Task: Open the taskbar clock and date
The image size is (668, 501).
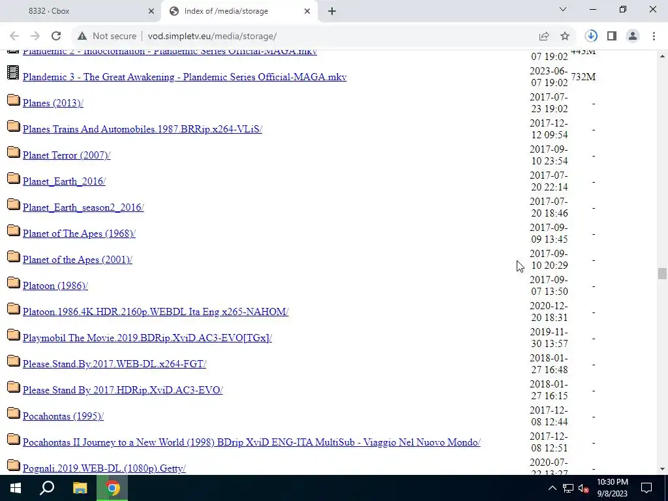Action: pos(612,488)
